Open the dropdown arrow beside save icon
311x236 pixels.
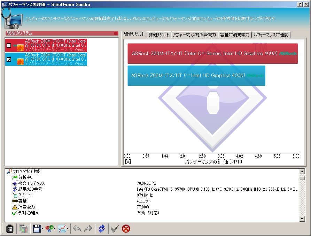[42, 229]
